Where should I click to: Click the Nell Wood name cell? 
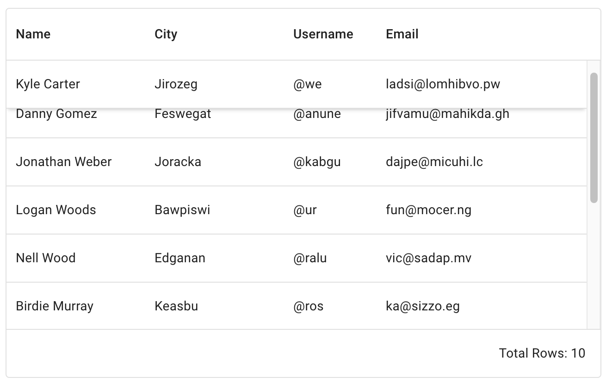point(46,258)
